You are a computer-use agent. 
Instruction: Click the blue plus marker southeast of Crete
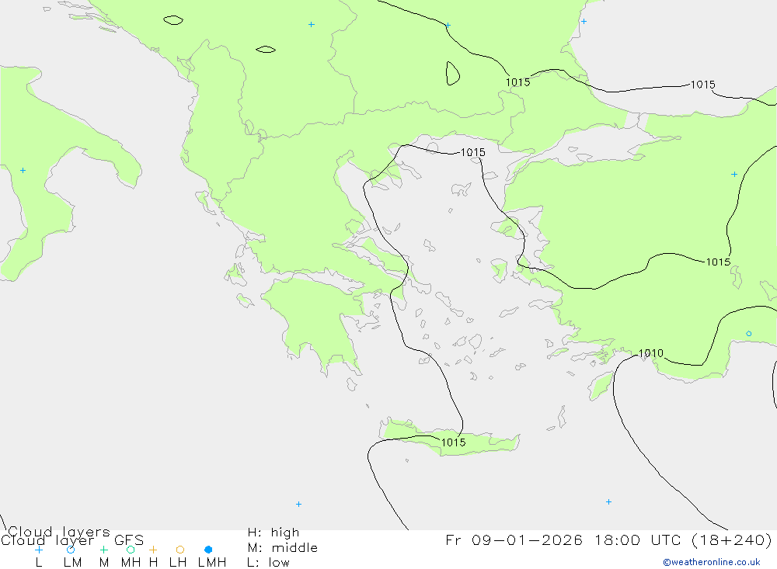[x=608, y=502]
